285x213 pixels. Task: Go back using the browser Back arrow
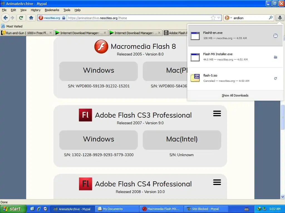tap(5, 18)
